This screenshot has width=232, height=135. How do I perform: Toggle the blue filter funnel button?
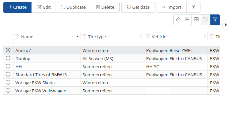click(x=215, y=19)
